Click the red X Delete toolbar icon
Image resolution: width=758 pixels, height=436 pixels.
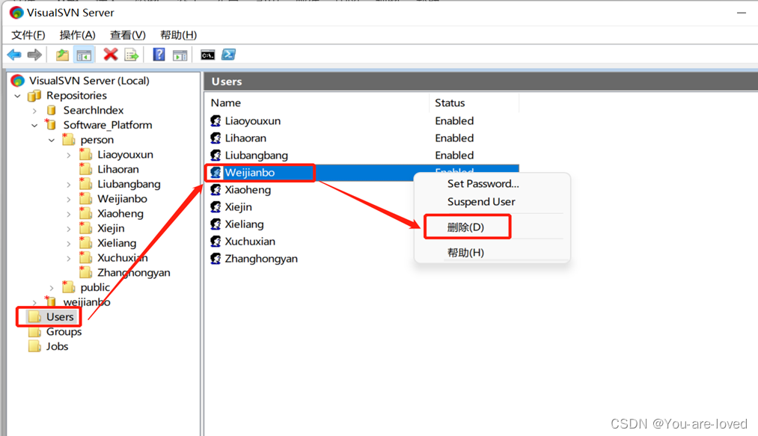point(110,55)
